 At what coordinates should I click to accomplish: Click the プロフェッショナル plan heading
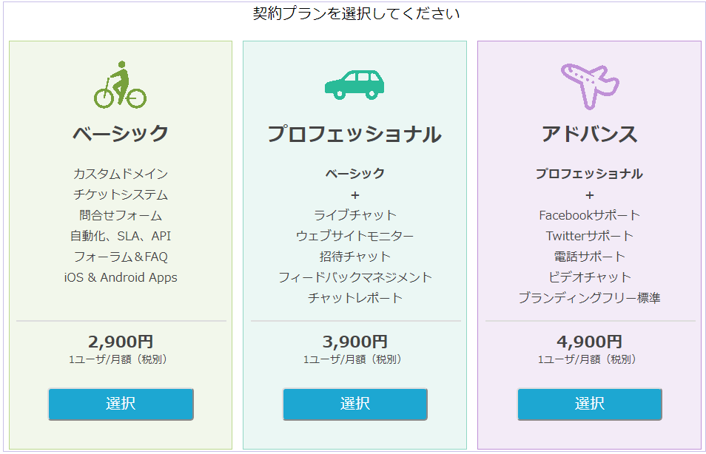coord(354,134)
